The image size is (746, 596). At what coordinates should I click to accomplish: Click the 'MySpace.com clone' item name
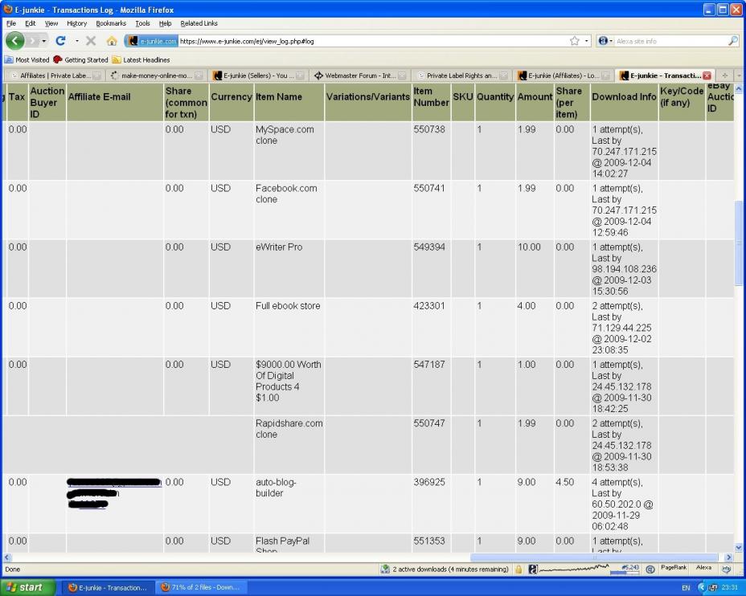[x=285, y=135]
